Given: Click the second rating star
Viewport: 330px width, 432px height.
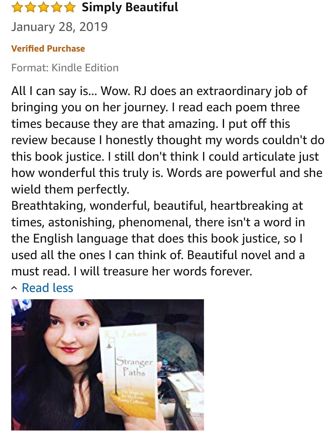Looking at the screenshot, I should tap(30, 7).
